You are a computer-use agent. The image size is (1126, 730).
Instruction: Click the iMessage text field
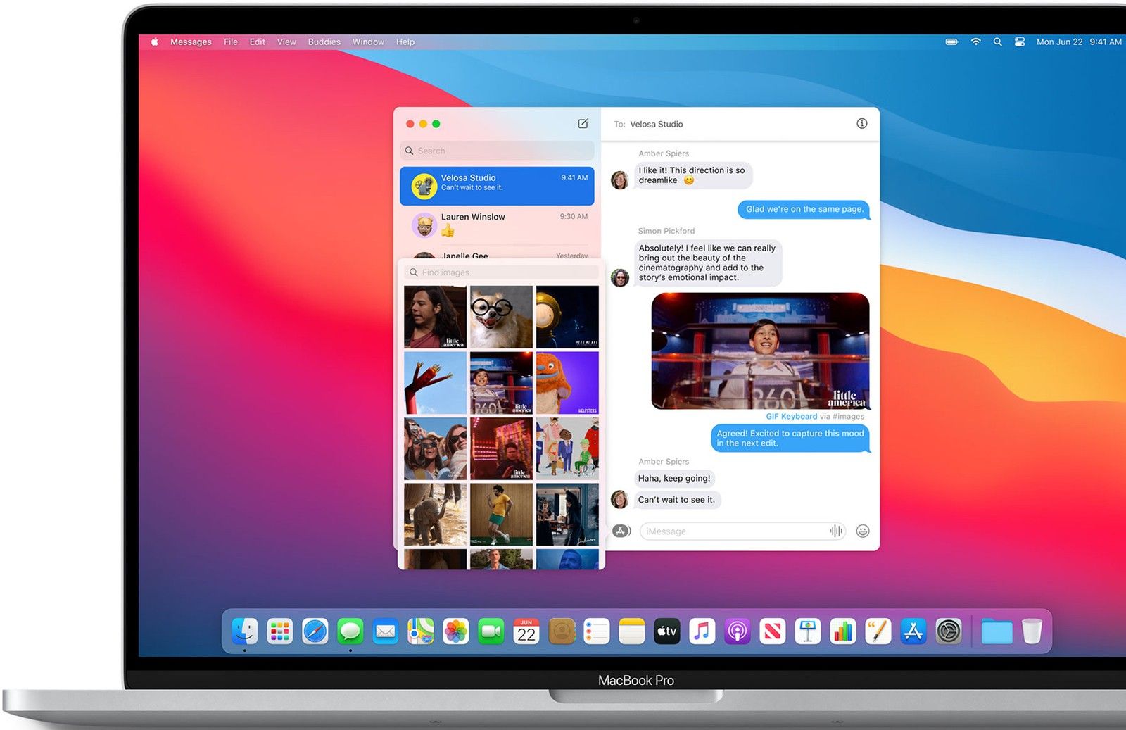pos(734,531)
